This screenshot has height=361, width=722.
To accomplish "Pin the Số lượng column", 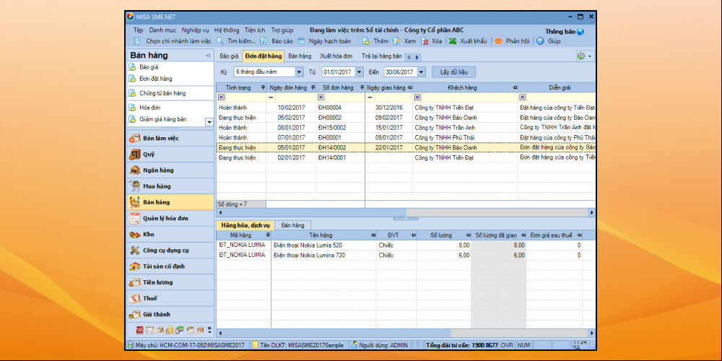I will click(x=468, y=235).
